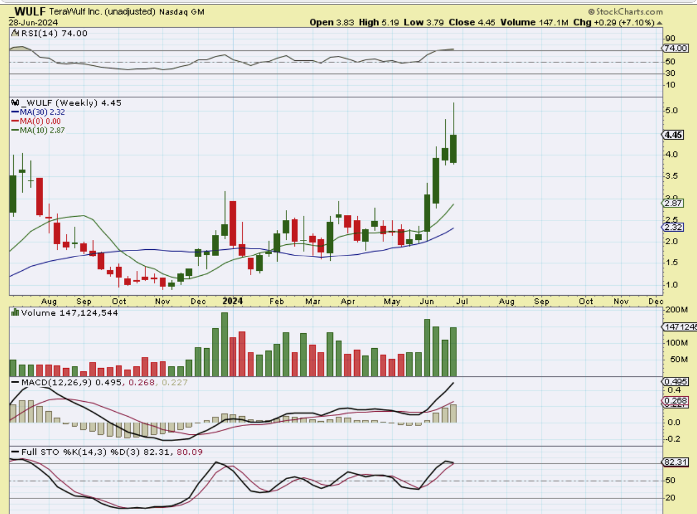Click the StockCharts.com copyright label

coord(625,12)
